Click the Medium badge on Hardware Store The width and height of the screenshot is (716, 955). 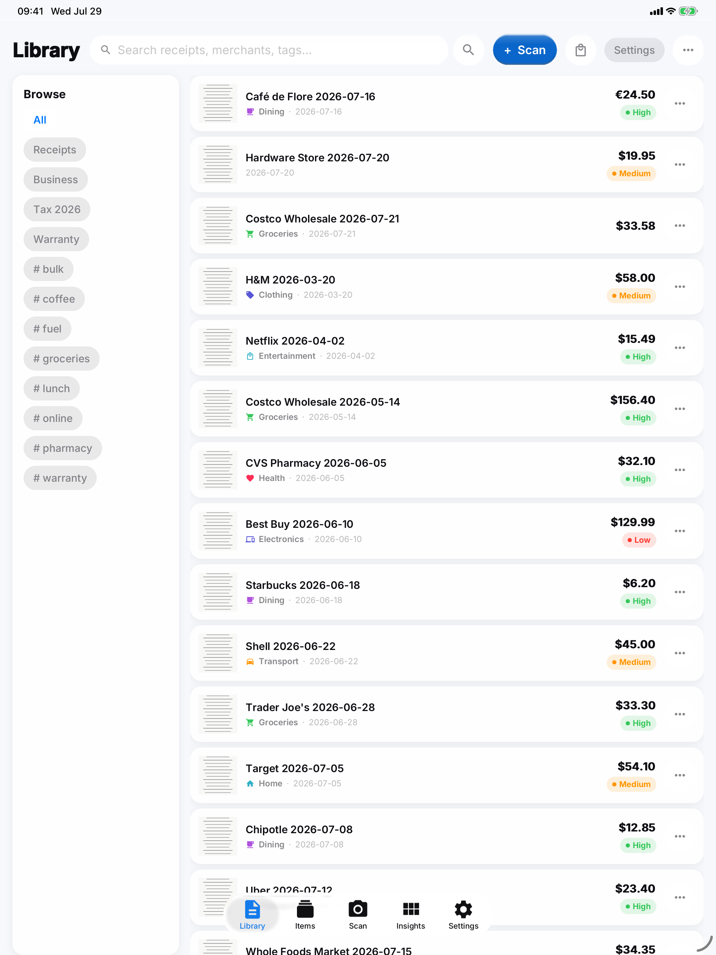point(631,174)
